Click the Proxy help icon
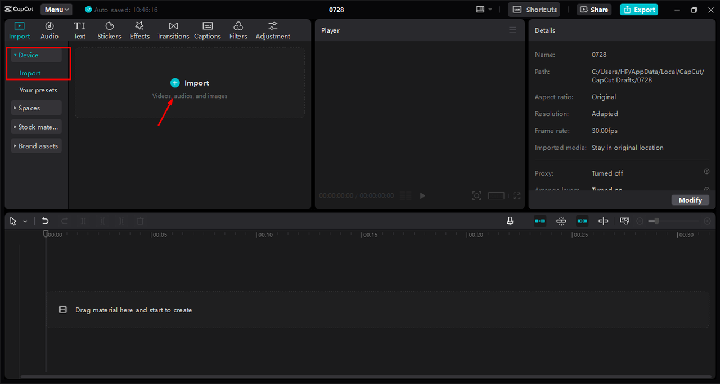 (706, 172)
